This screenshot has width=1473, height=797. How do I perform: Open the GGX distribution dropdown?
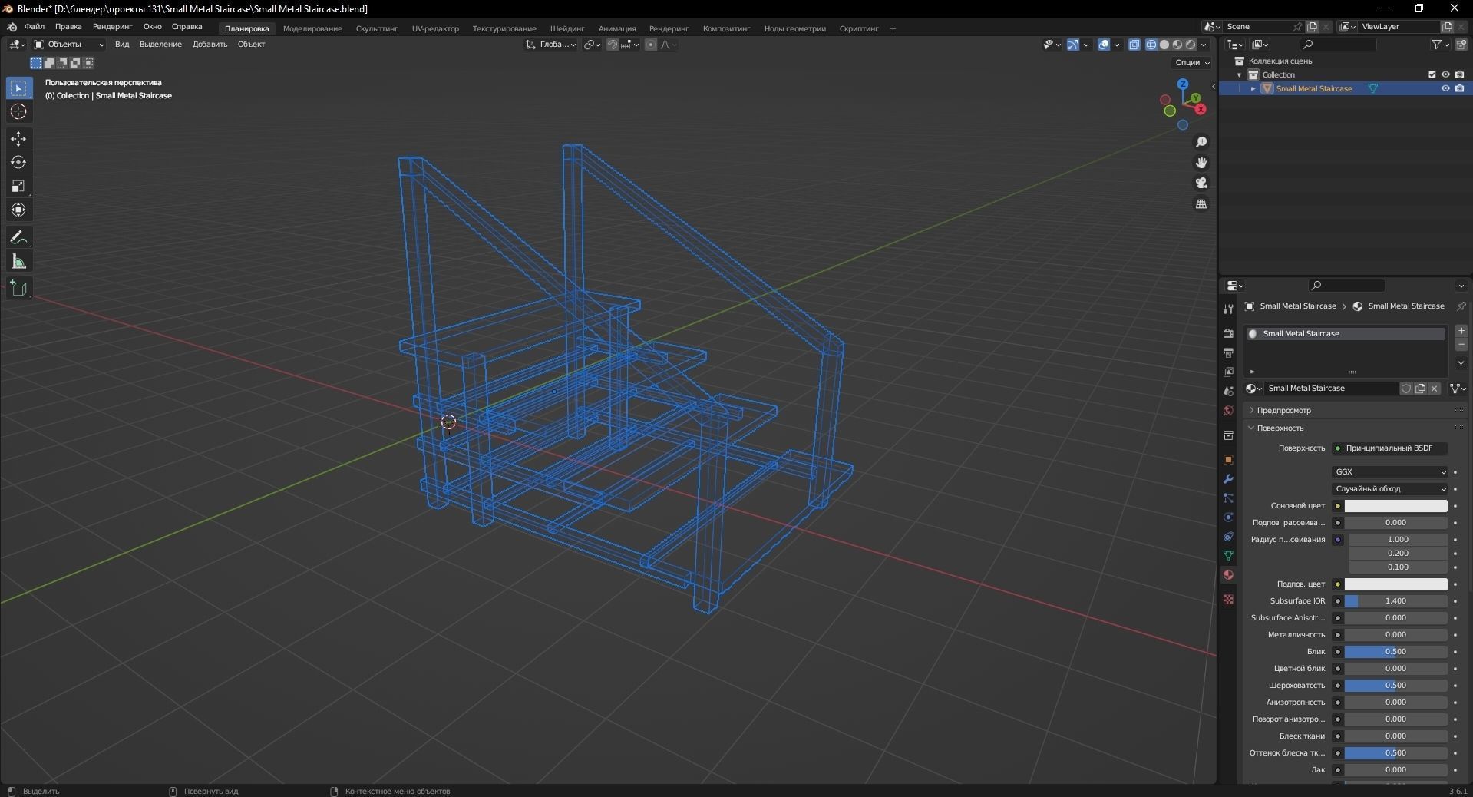coord(1390,472)
